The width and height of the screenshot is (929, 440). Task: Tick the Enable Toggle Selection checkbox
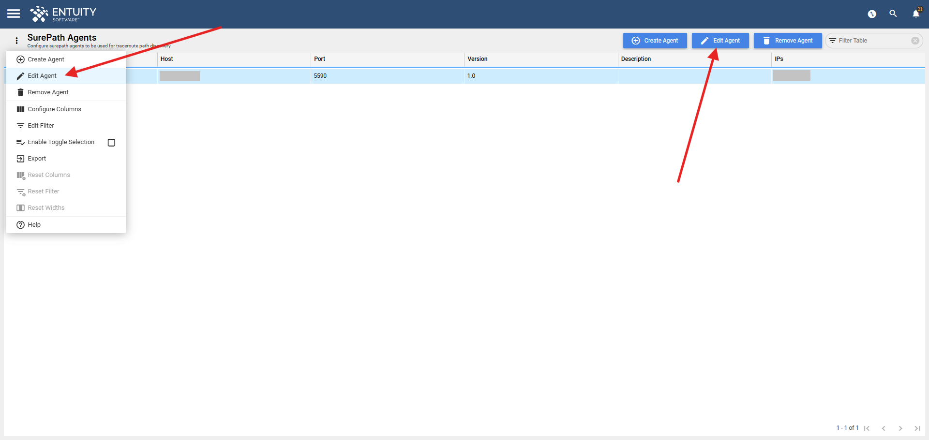(x=111, y=143)
